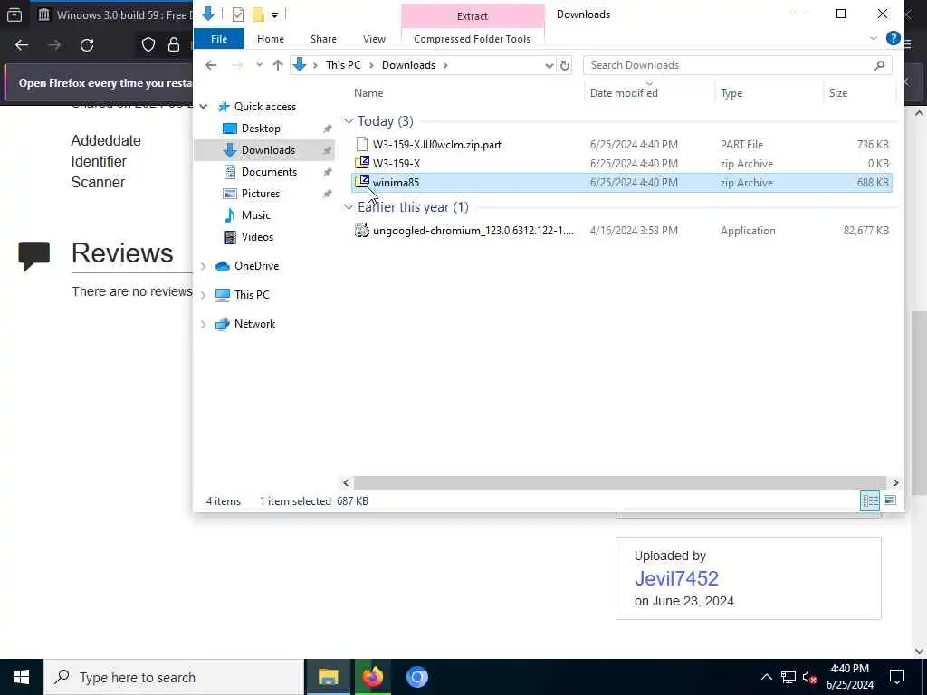927x695 pixels.
Task: Open the recent locations dropdown arrow
Action: [x=259, y=65]
